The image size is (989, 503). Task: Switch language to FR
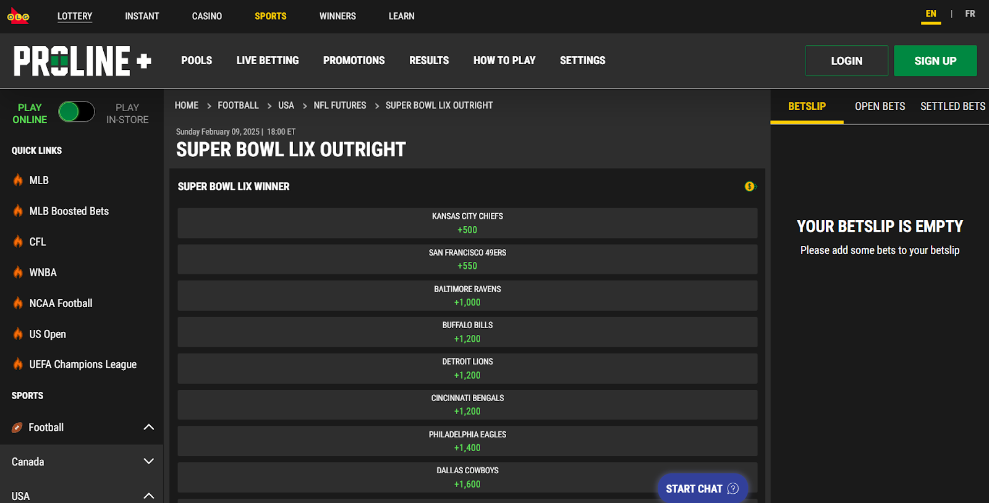click(x=970, y=14)
